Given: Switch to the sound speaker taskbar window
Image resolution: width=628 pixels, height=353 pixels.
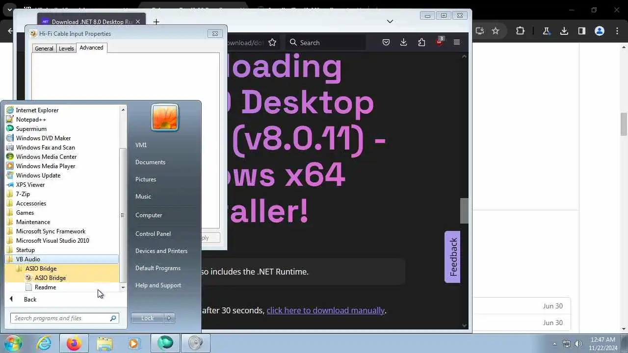Looking at the screenshot, I should pos(195,343).
